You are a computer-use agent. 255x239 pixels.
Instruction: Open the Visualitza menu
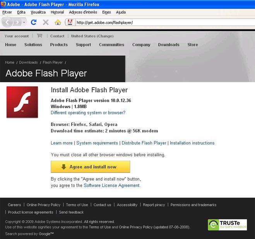click(38, 12)
